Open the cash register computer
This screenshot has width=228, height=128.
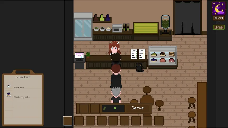coord(79,57)
